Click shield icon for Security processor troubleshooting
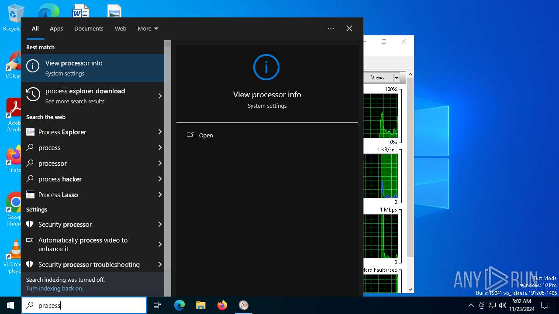The height and width of the screenshot is (314, 559). click(30, 264)
